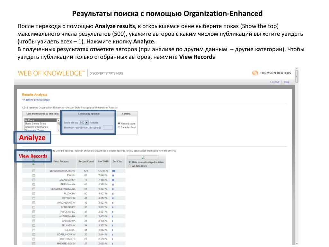Tick checkbox for BELYAEV AK

click(x=34, y=225)
